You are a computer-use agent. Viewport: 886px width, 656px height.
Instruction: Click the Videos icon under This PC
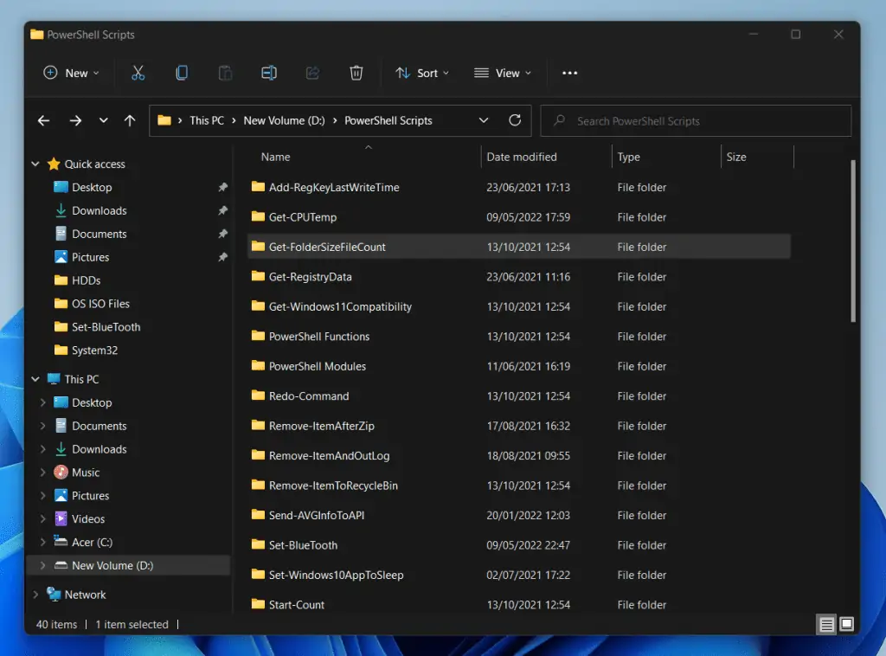[x=61, y=518]
